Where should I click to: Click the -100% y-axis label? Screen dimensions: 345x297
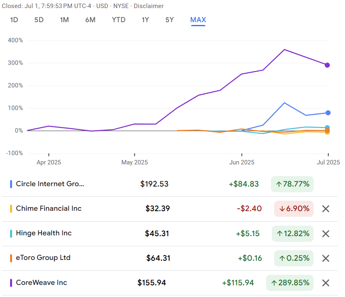click(x=14, y=153)
